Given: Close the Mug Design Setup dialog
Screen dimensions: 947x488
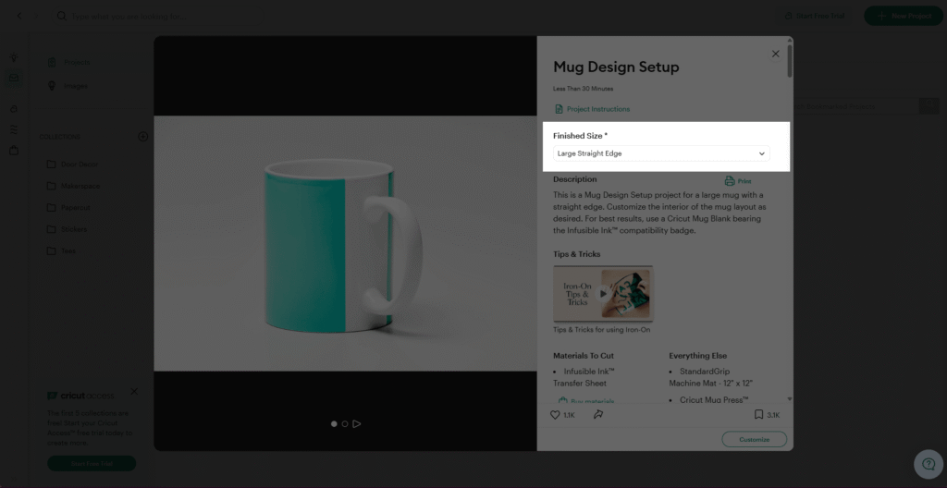Looking at the screenshot, I should tap(776, 54).
